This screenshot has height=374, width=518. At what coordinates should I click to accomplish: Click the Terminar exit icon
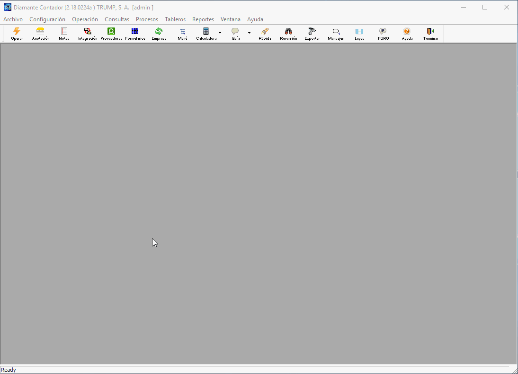pyautogui.click(x=430, y=34)
